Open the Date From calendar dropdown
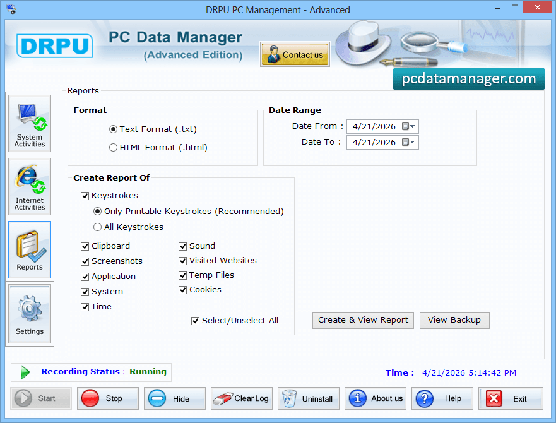The width and height of the screenshot is (556, 423). point(408,127)
